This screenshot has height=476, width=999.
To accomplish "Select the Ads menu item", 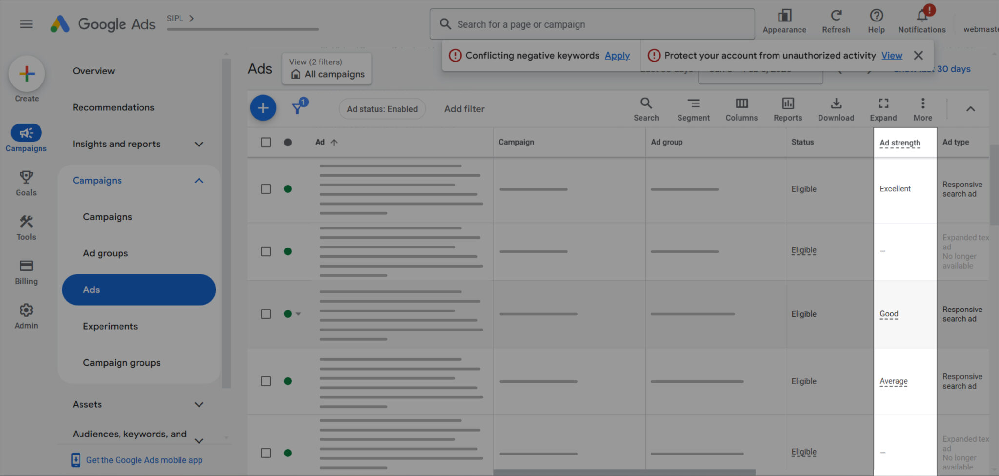I will click(139, 290).
